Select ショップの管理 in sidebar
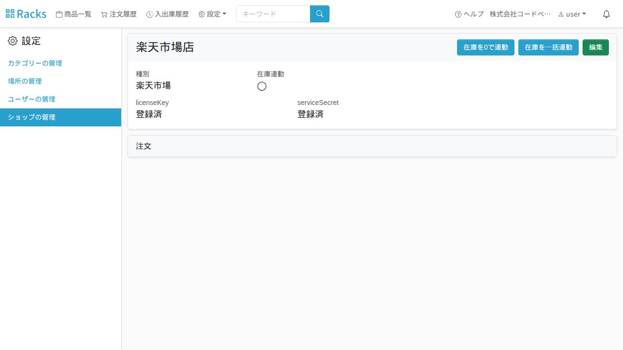This screenshot has width=623, height=350. 60,117
